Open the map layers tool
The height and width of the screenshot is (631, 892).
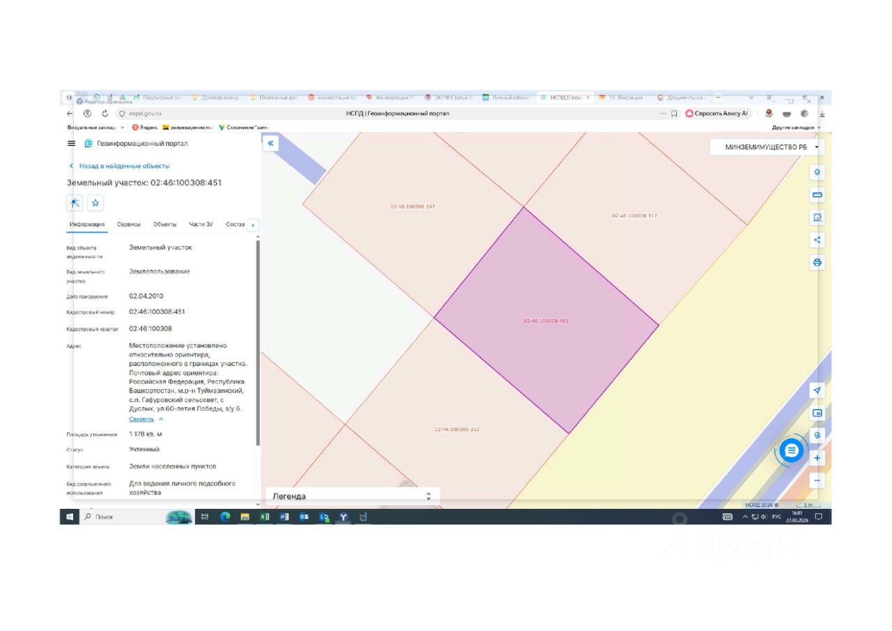pos(817,172)
